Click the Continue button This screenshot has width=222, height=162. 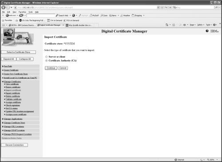[x=51, y=68]
